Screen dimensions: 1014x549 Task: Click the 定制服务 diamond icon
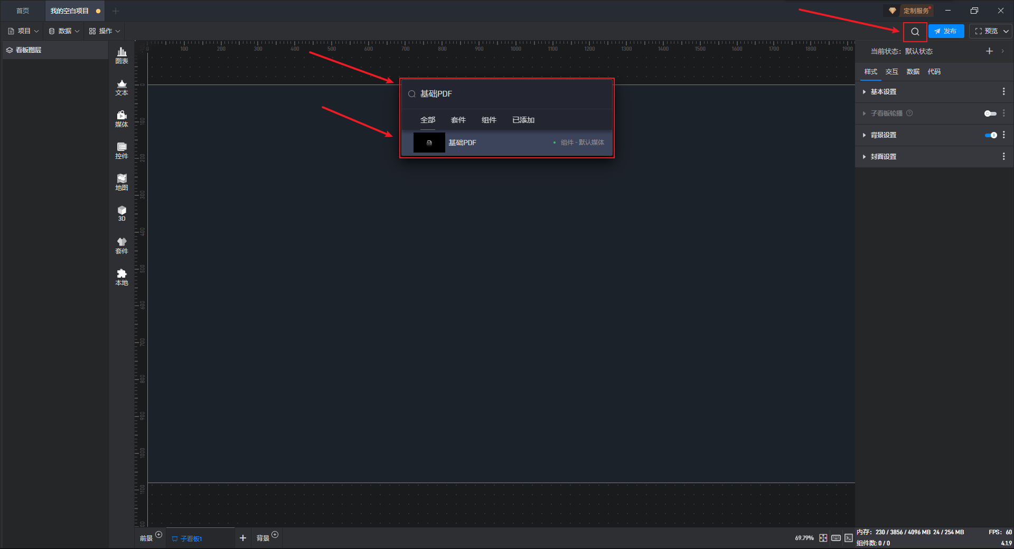[x=893, y=11]
